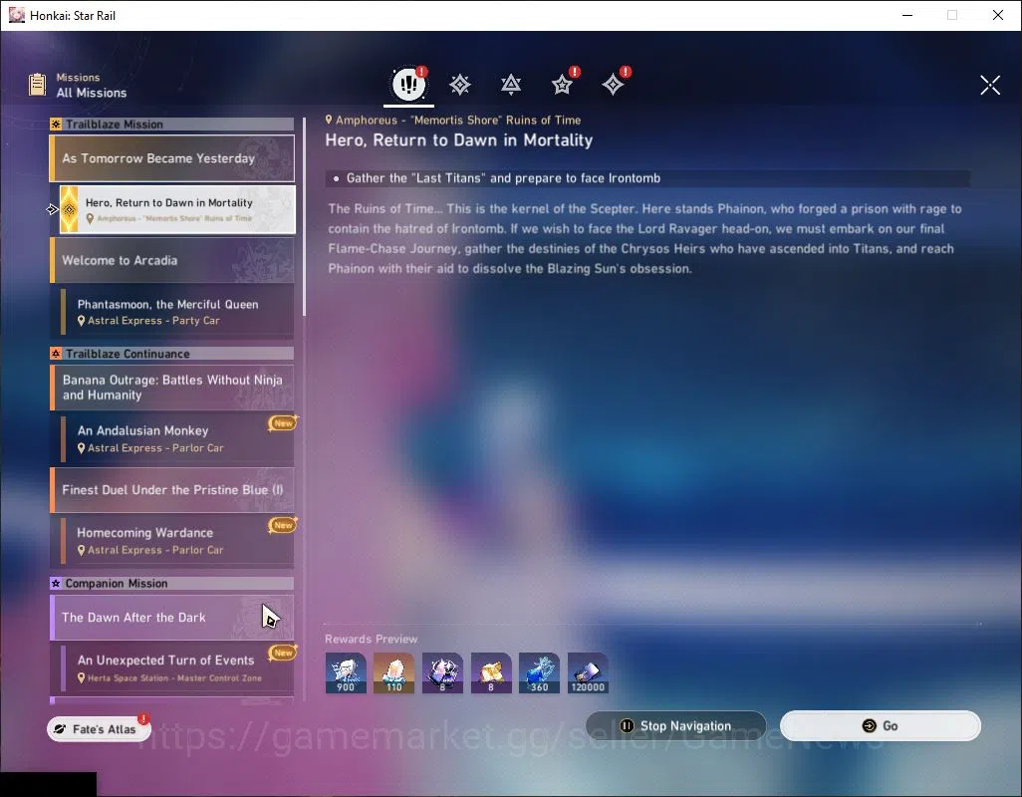View the 120000 credits reward icon

588,672
